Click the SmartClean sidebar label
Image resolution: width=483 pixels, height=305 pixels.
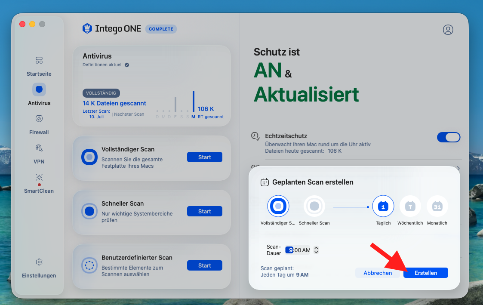(x=39, y=191)
